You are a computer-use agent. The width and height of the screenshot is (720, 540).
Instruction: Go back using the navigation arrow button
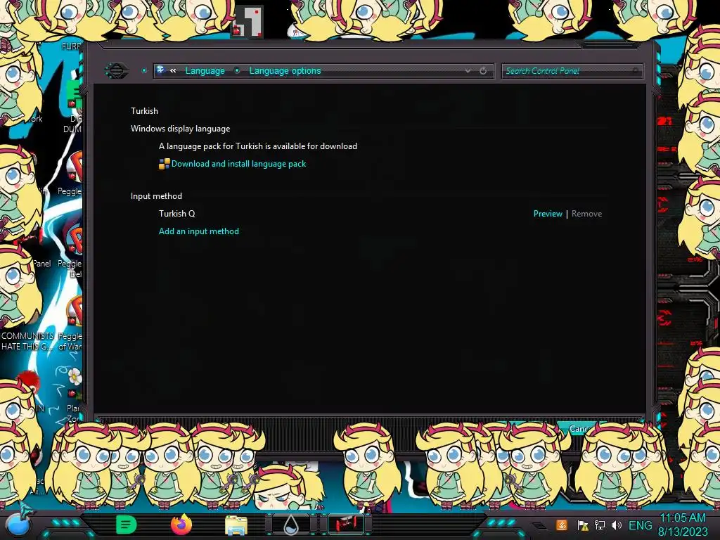[117, 71]
